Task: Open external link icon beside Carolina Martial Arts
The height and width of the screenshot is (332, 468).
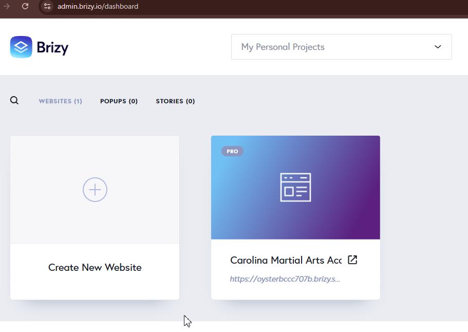Action: click(352, 260)
